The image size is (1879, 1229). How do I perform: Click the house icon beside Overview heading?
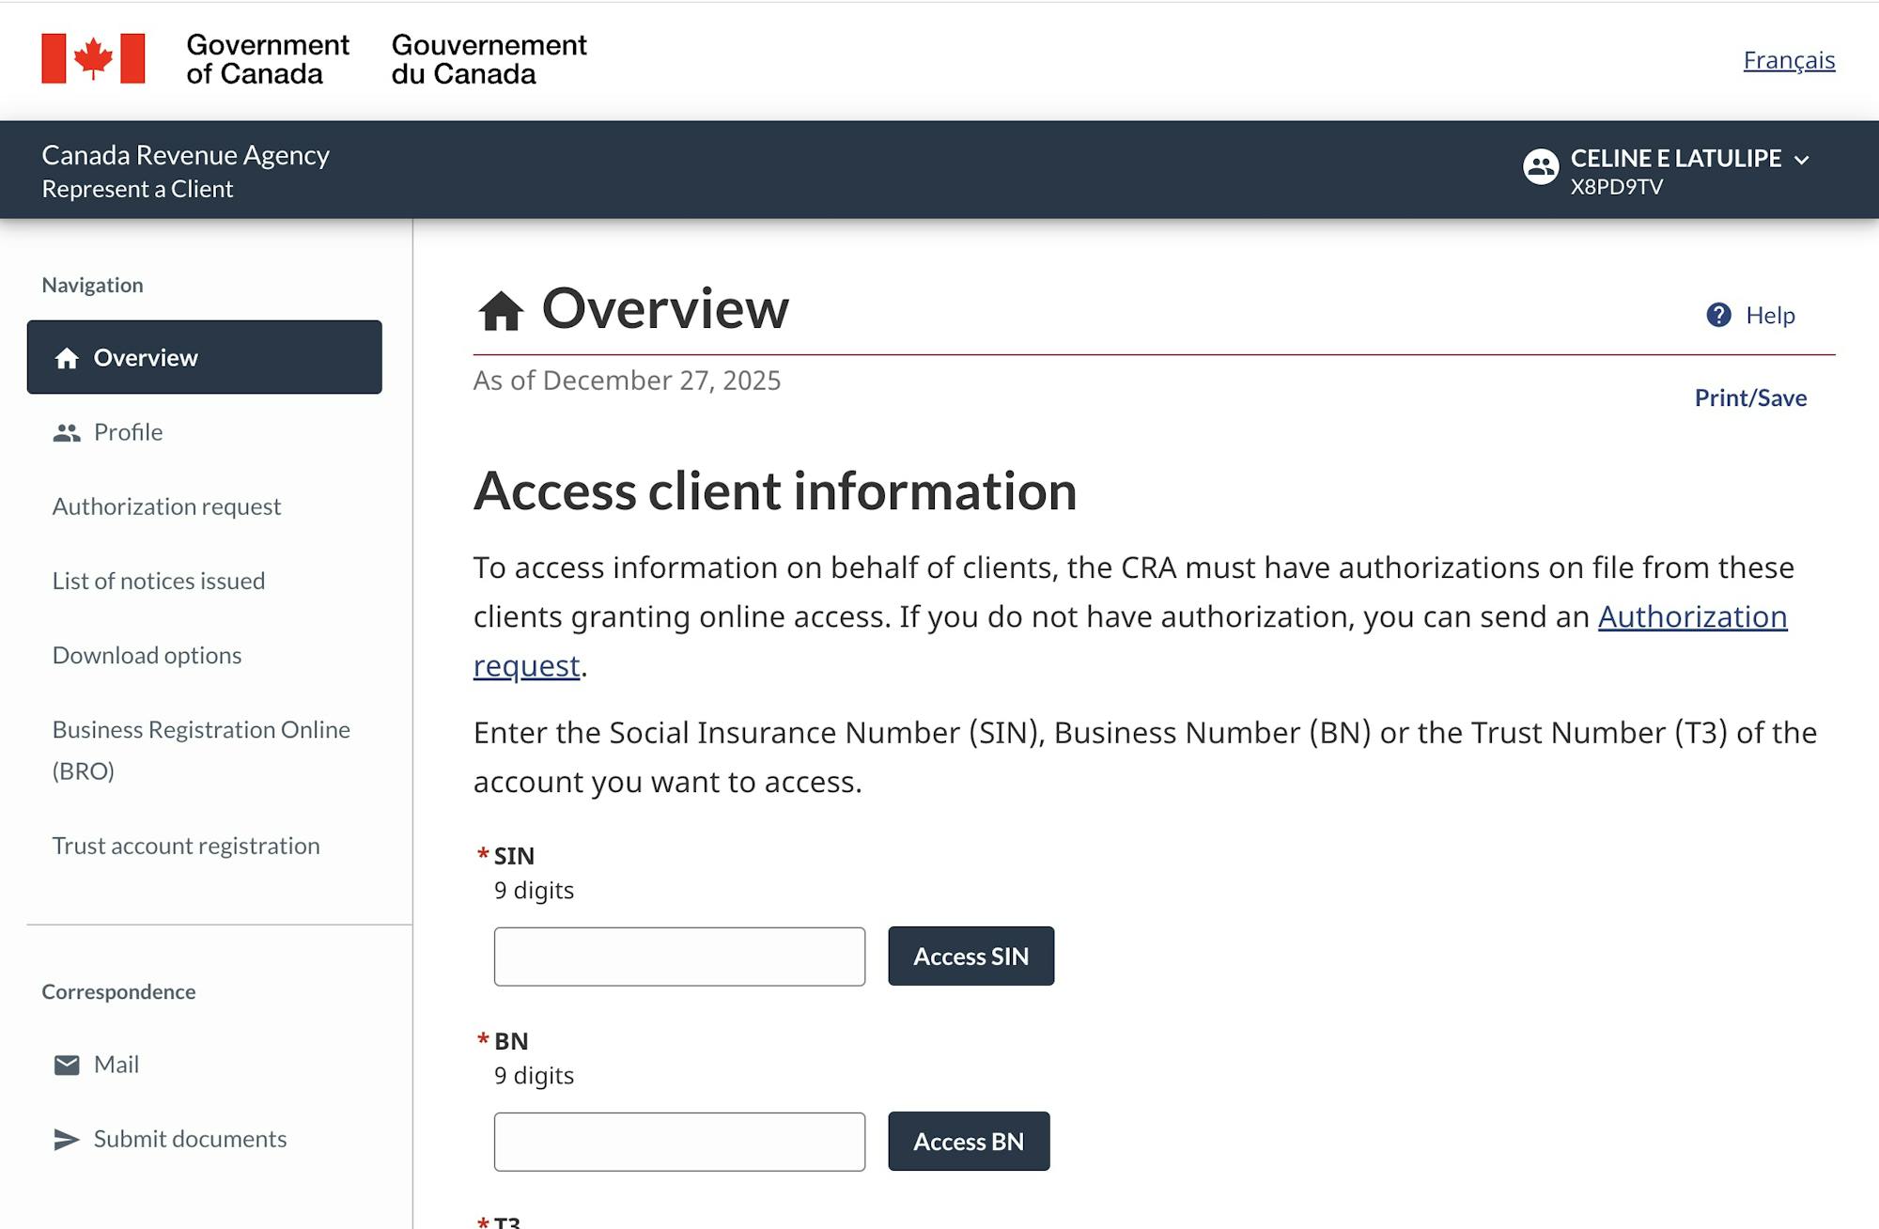(x=501, y=311)
